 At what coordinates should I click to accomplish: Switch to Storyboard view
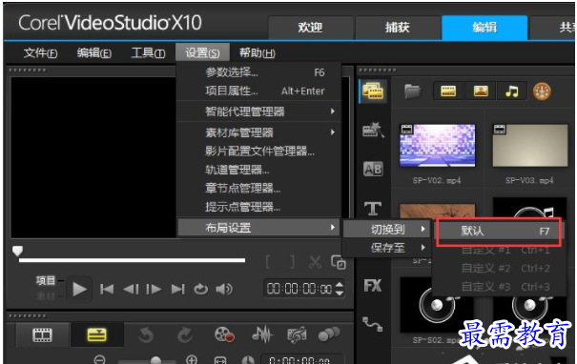[42, 334]
